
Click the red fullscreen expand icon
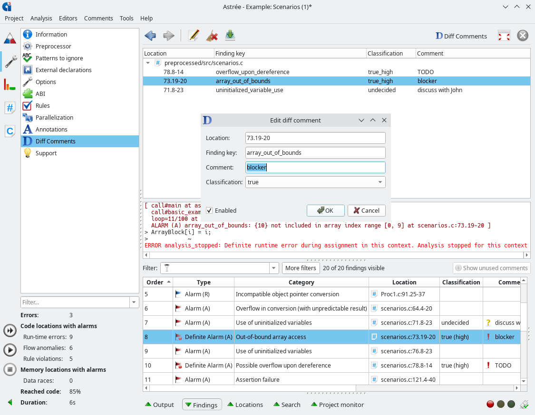tap(504, 36)
